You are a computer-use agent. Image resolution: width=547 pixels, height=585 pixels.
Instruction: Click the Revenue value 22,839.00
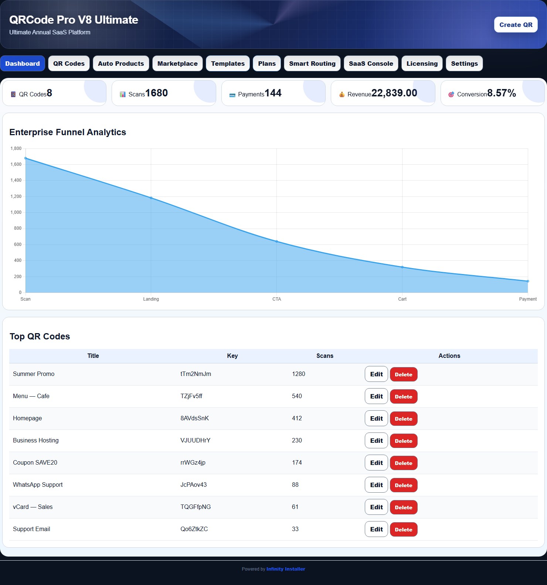click(394, 93)
